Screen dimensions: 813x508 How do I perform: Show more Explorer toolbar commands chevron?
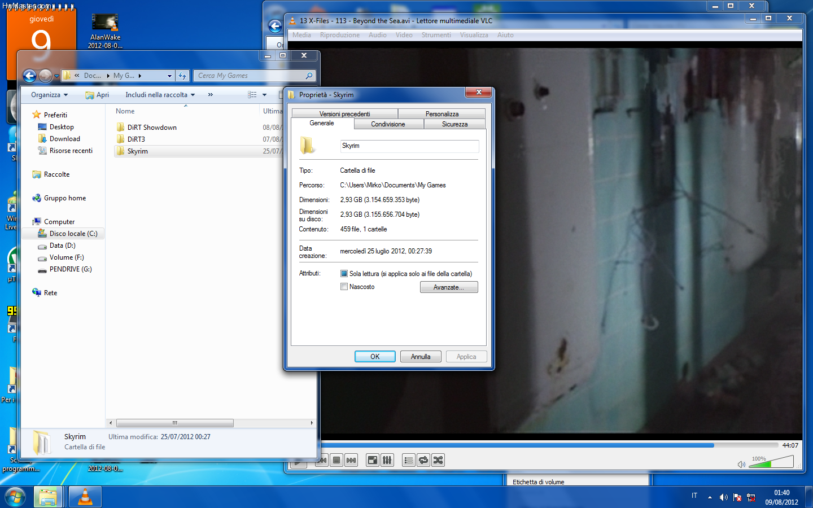[211, 95]
